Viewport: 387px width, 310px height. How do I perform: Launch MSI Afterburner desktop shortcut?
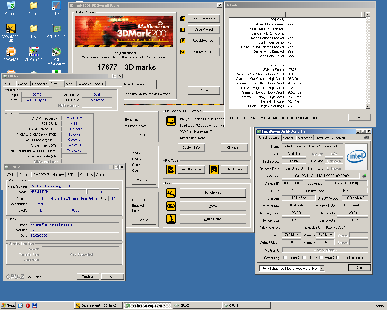pyautogui.click(x=56, y=56)
